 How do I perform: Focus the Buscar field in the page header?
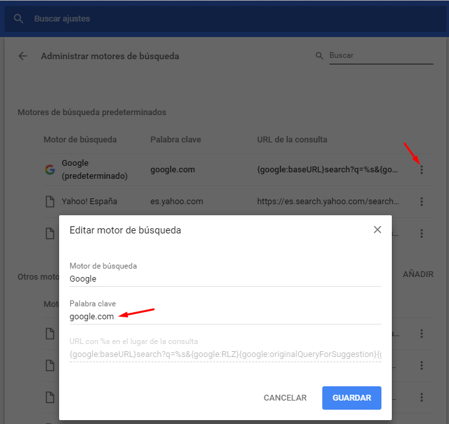pyautogui.click(x=381, y=55)
